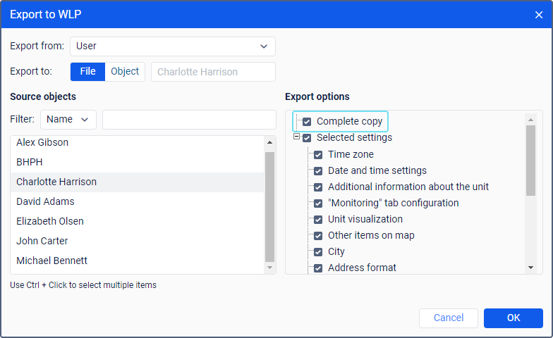553x338 pixels.
Task: Cancel the export dialog
Action: click(449, 318)
